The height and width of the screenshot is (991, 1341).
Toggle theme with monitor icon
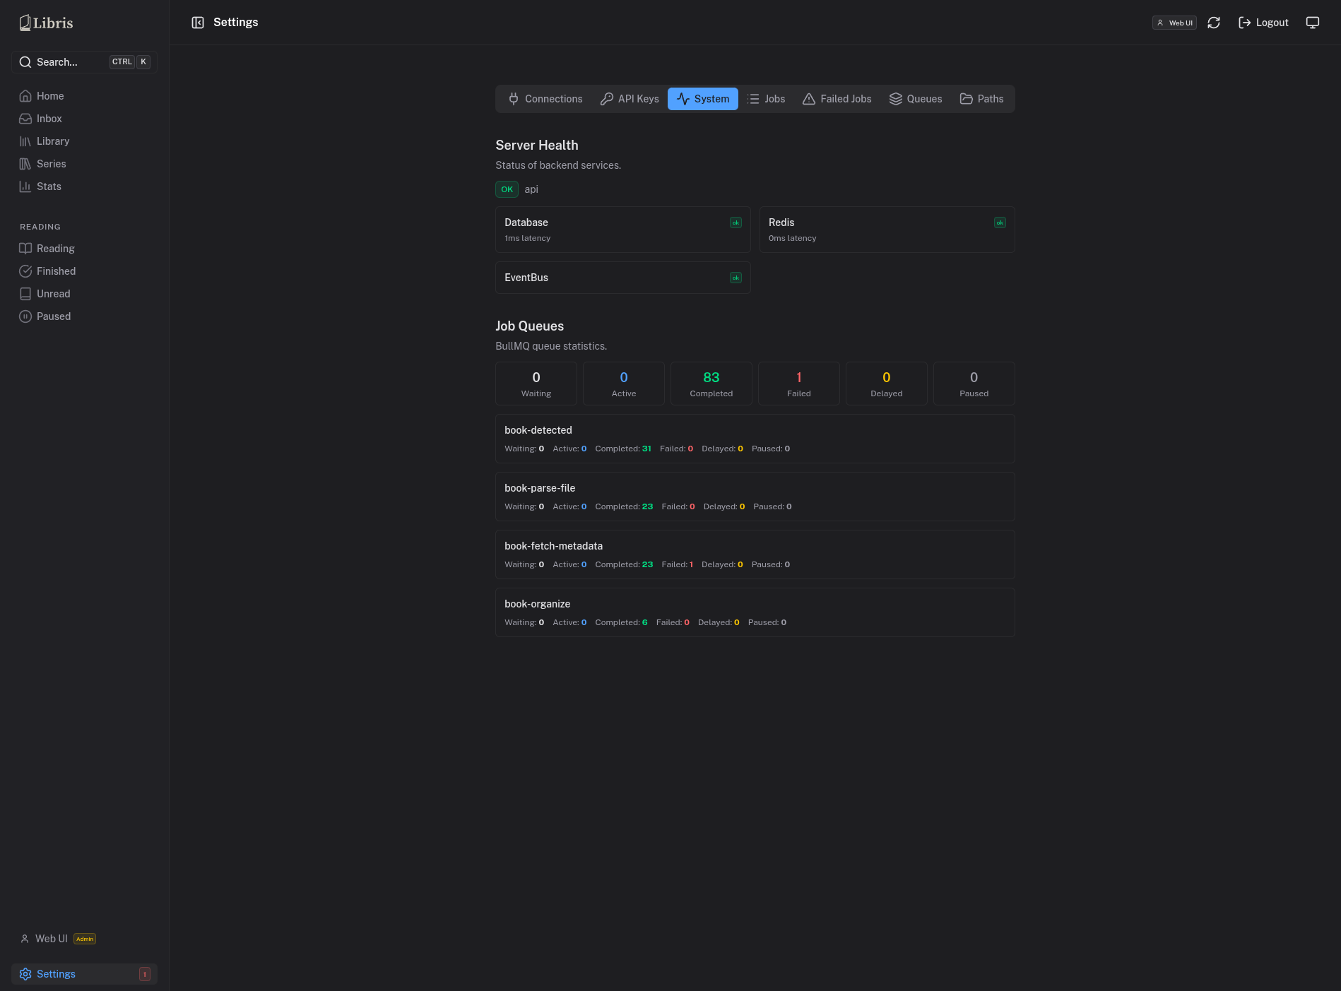coord(1313,23)
